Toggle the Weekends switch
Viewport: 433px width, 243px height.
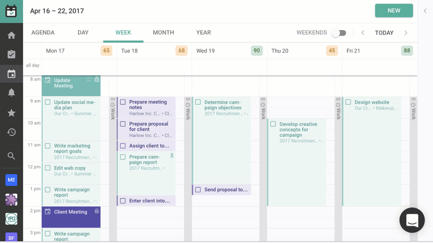[x=339, y=33]
